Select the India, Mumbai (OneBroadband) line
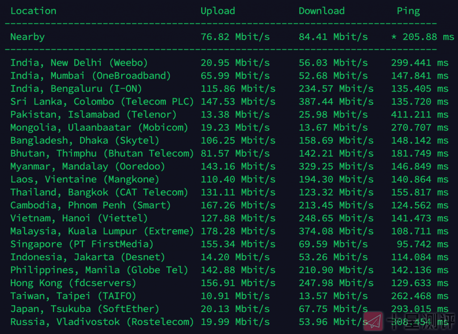The width and height of the screenshot is (458, 334). tap(90, 76)
